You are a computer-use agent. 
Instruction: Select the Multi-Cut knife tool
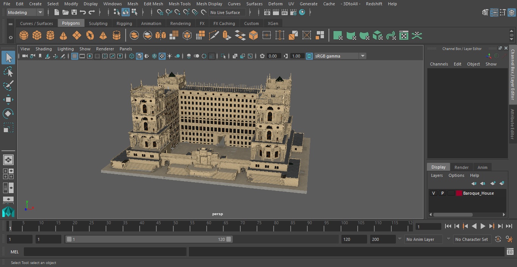(x=214, y=36)
